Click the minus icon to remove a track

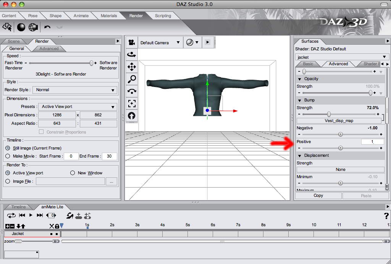(12, 226)
